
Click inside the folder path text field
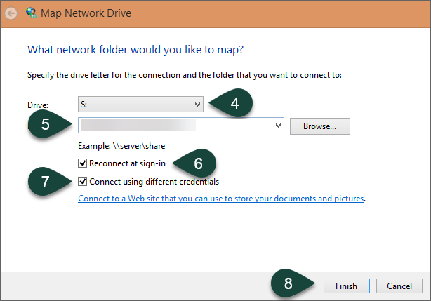175,126
